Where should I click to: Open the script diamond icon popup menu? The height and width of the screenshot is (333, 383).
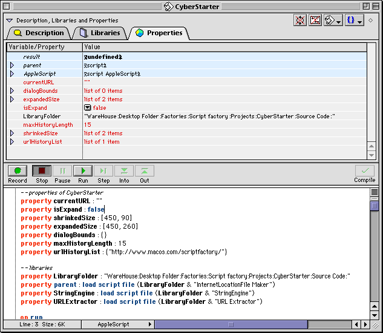pos(333,20)
